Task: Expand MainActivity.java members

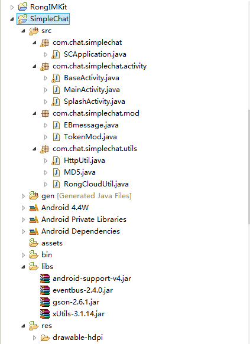Action: (x=46, y=90)
